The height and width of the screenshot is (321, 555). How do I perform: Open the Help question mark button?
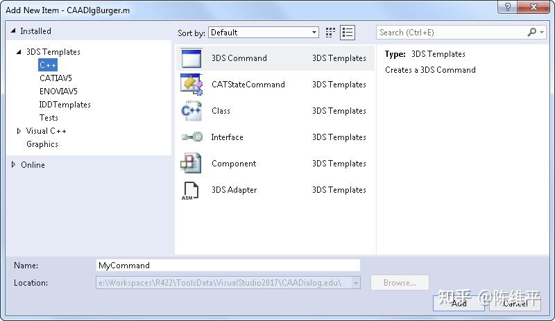[x=507, y=7]
